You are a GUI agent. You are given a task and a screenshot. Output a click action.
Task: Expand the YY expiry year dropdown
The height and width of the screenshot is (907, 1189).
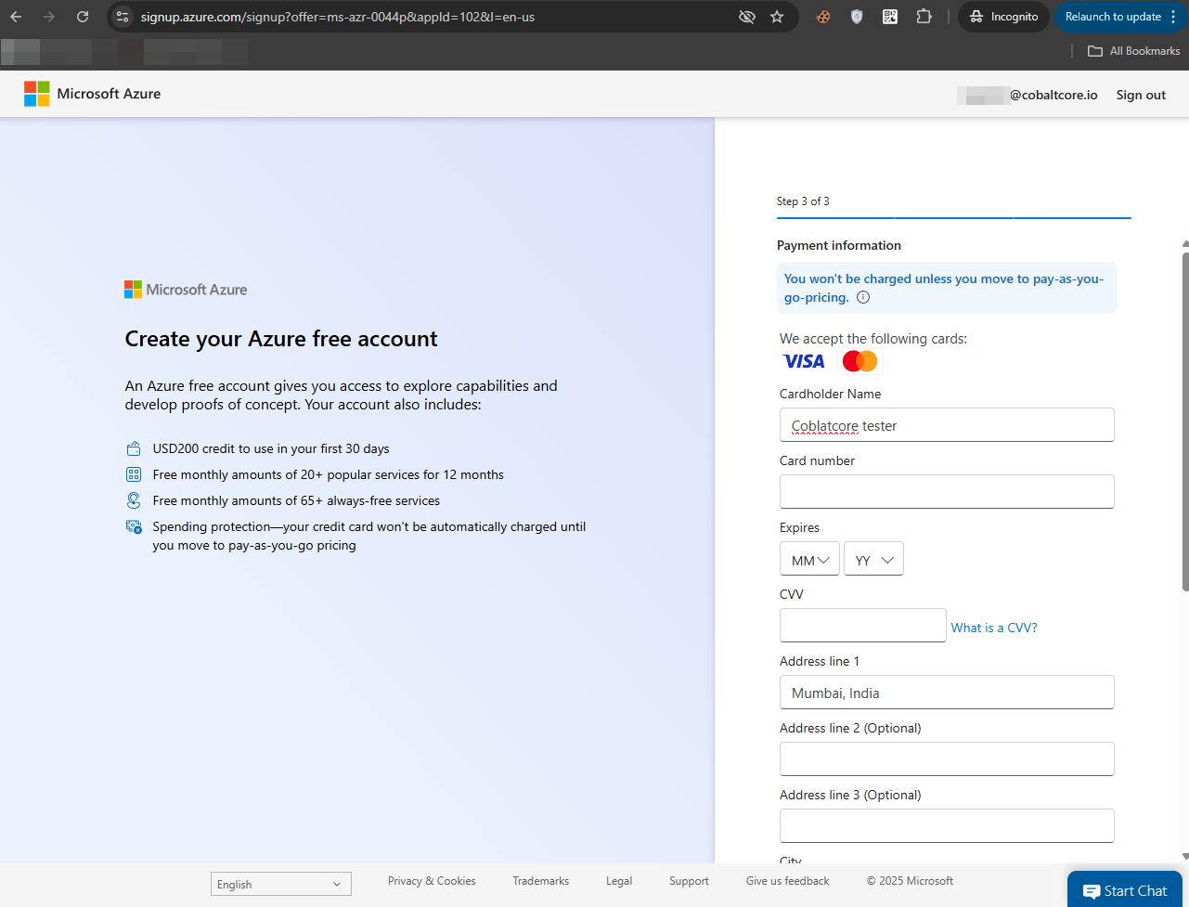[x=873, y=559]
